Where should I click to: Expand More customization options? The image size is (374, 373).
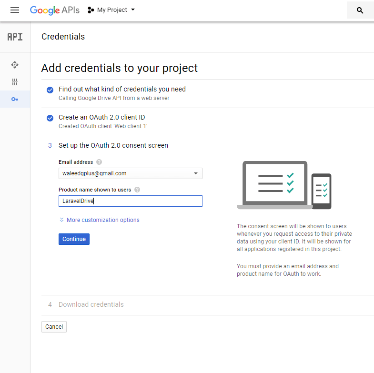pyautogui.click(x=100, y=220)
